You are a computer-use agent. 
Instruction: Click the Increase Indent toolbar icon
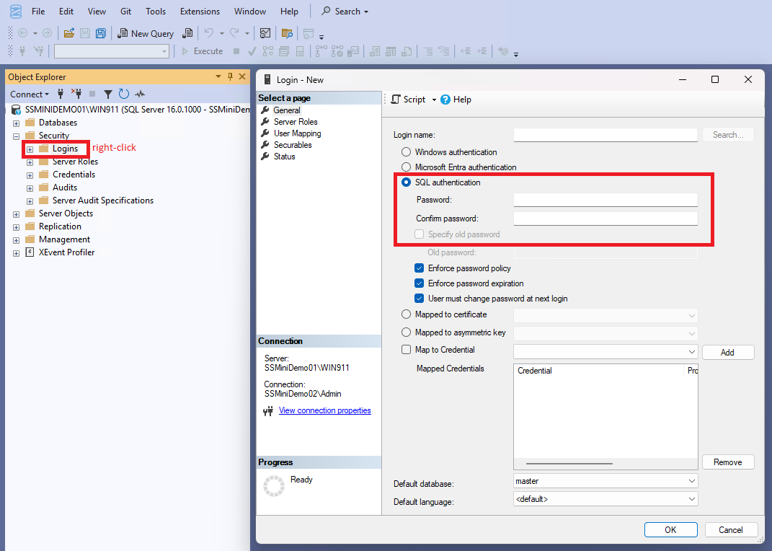pos(482,50)
